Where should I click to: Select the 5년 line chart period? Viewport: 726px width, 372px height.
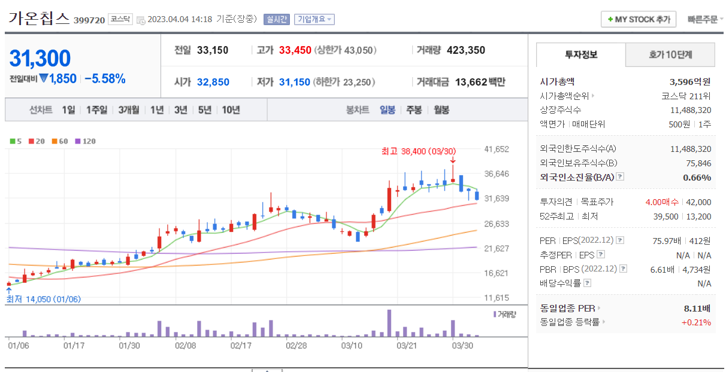coord(205,110)
